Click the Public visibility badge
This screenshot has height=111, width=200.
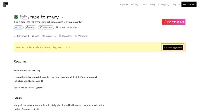(31, 27)
